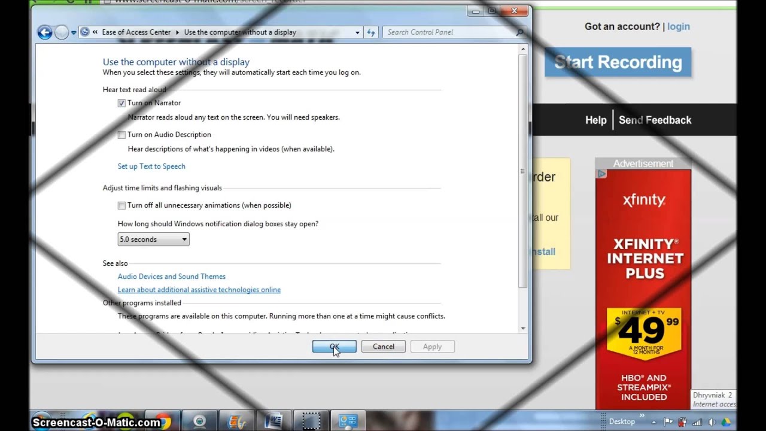Click the AdChoices icon on the Xfinity ad

click(x=601, y=174)
